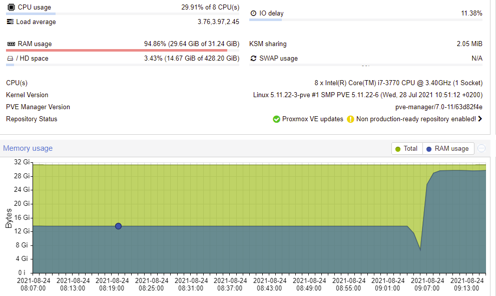Click the yellow repository warning icon
The width and height of the screenshot is (496, 296).
(350, 119)
